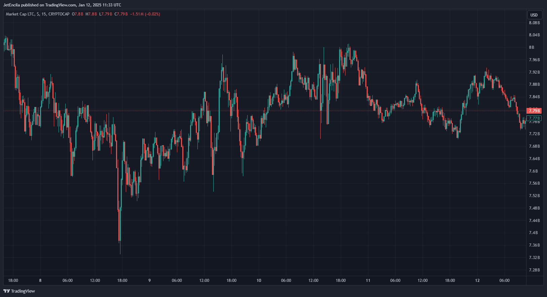Click the -1.51M (-0.02%) change value
The image size is (547, 297).
click(x=145, y=14)
